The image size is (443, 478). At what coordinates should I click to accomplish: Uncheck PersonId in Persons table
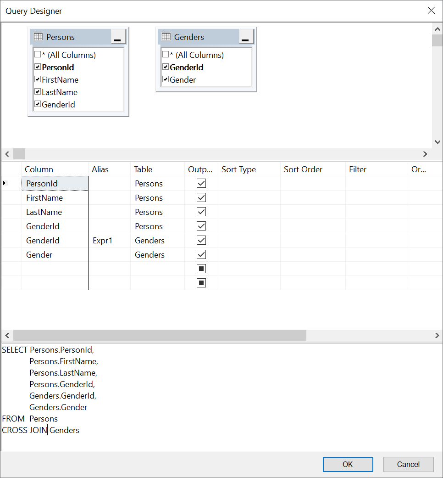point(38,67)
